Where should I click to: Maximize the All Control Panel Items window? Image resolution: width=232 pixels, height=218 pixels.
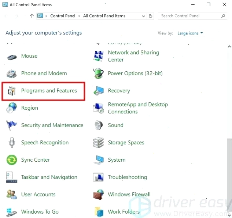click(x=208, y=5)
